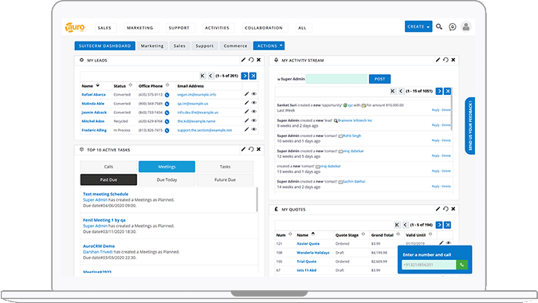View Rafael Abarca lead via eye icon

(254, 93)
